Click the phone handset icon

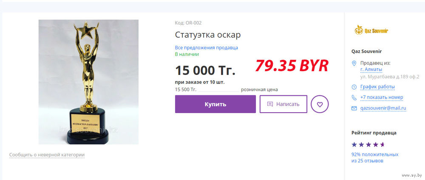point(354,97)
